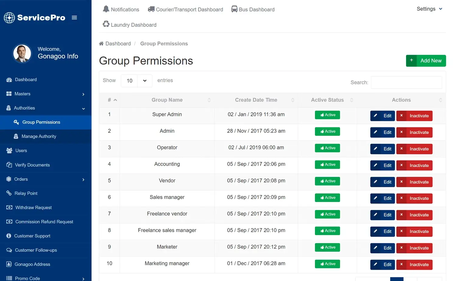Expand the Masters sidebar section
453x281 pixels.
[x=23, y=94]
